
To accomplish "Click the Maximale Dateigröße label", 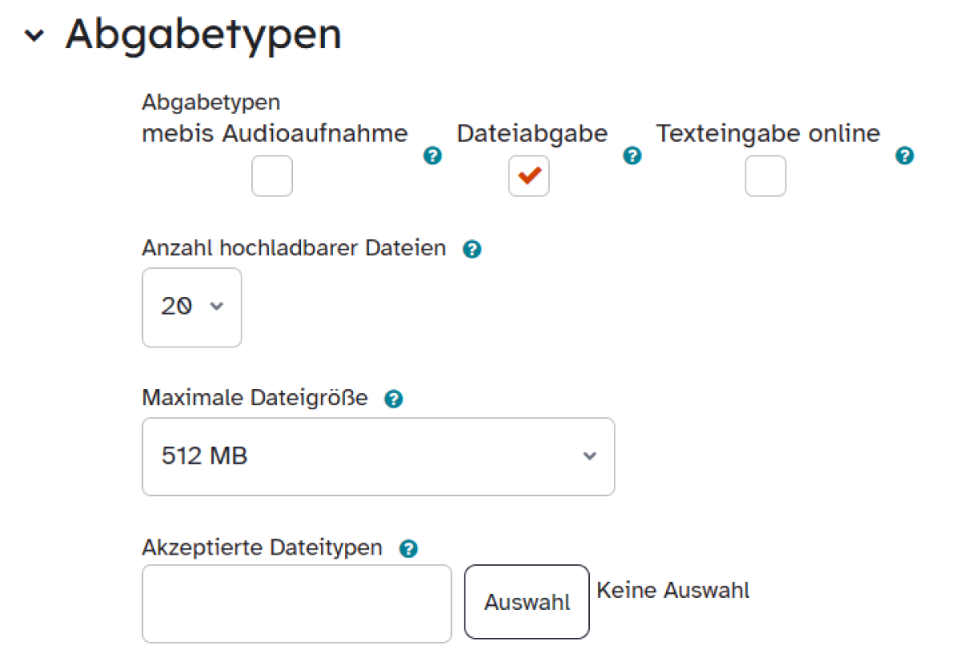I will [x=254, y=397].
